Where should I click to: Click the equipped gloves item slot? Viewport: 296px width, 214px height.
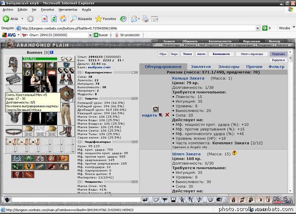point(66,79)
